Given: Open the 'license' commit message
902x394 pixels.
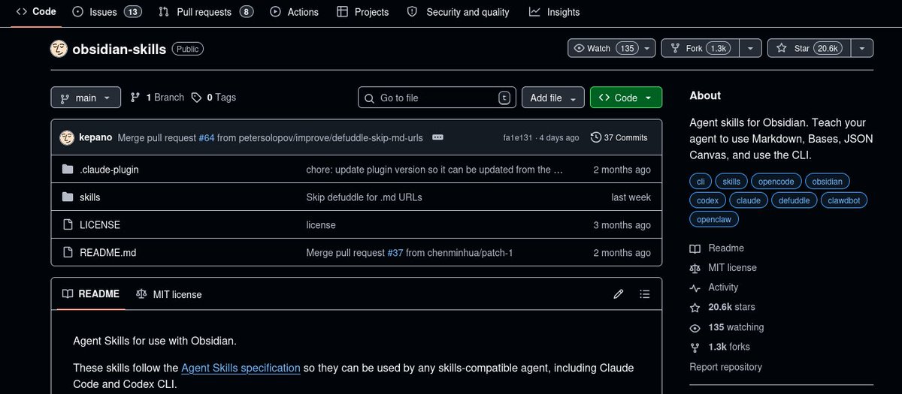Looking at the screenshot, I should point(321,225).
